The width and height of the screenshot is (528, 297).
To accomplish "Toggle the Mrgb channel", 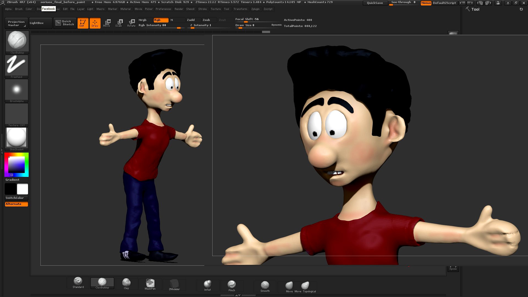I will coord(145,20).
